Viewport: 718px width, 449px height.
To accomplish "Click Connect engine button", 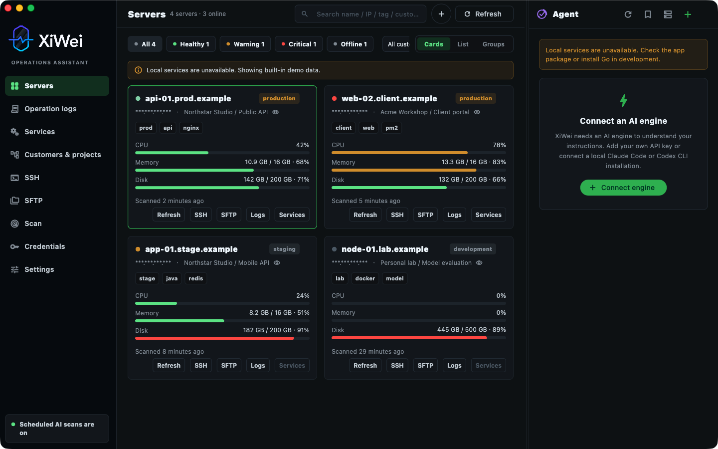I will [x=623, y=188].
